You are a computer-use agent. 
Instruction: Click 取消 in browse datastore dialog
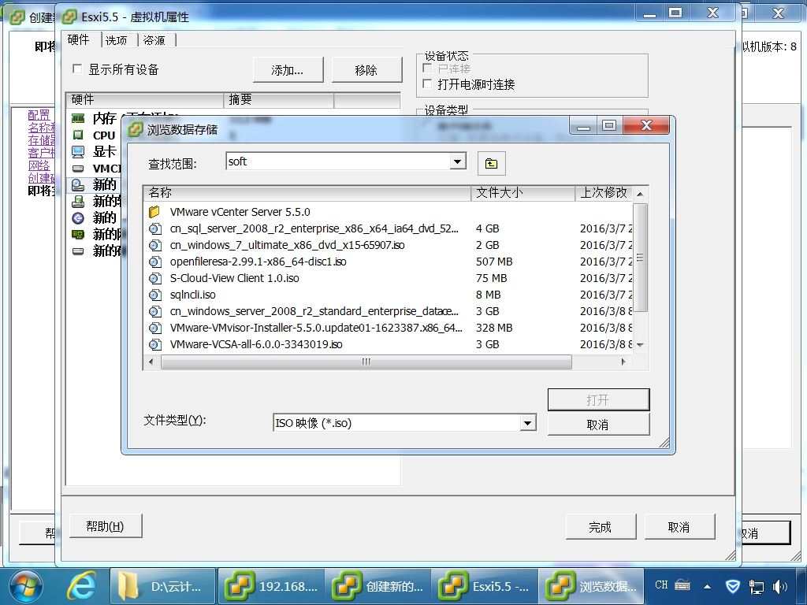point(598,425)
